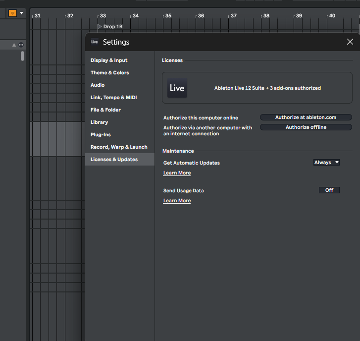Open Learn More under Send Usage Data
The height and width of the screenshot is (341, 360).
(177, 201)
